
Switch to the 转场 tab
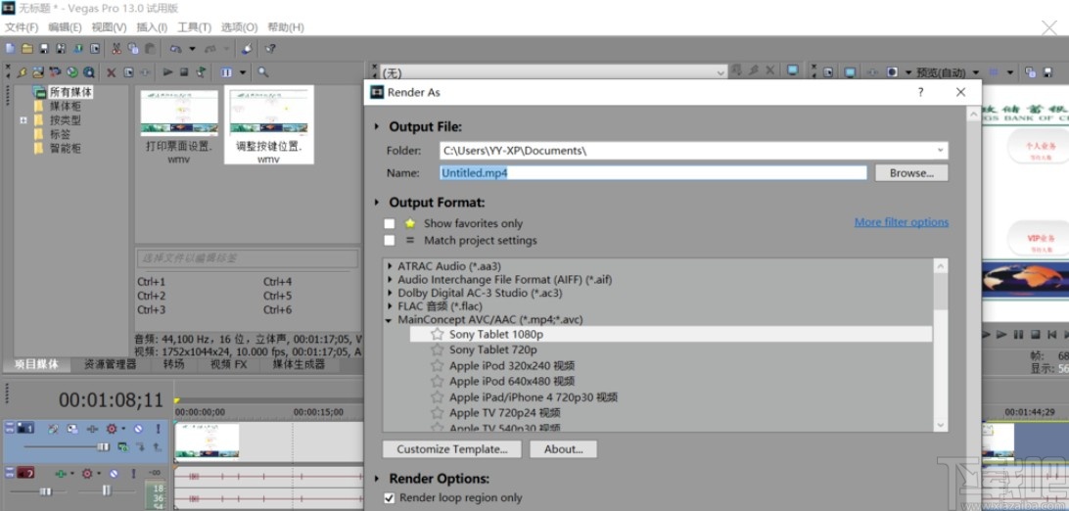click(173, 364)
